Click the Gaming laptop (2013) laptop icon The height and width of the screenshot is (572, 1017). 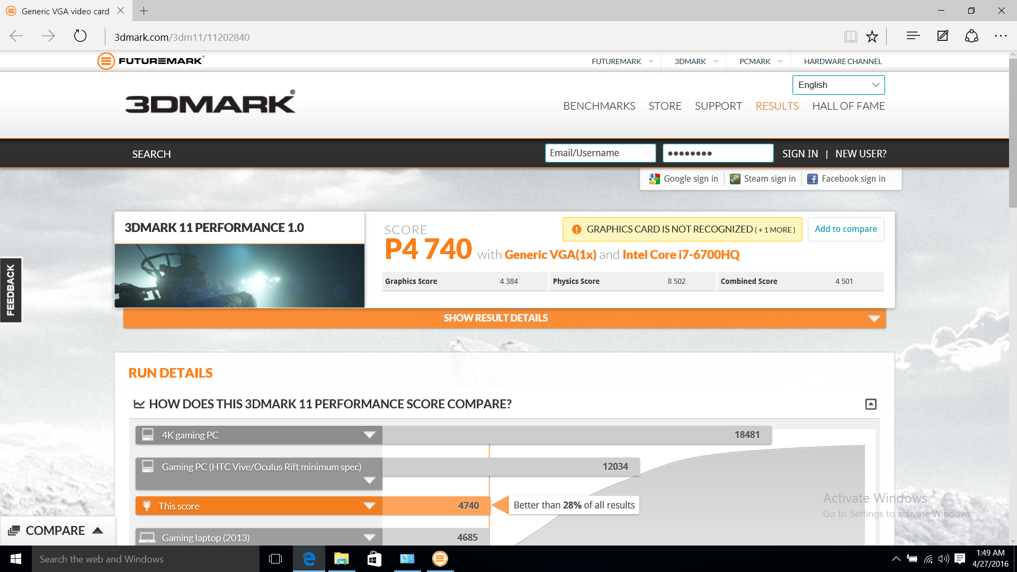tap(147, 538)
